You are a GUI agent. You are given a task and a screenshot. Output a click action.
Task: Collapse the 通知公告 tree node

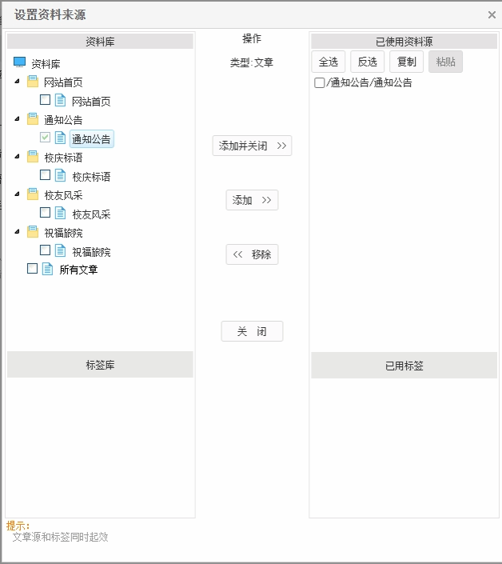[x=18, y=119]
